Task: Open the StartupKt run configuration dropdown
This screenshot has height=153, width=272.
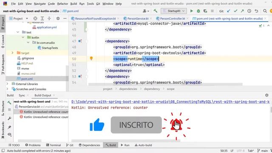Action: click(x=174, y=11)
